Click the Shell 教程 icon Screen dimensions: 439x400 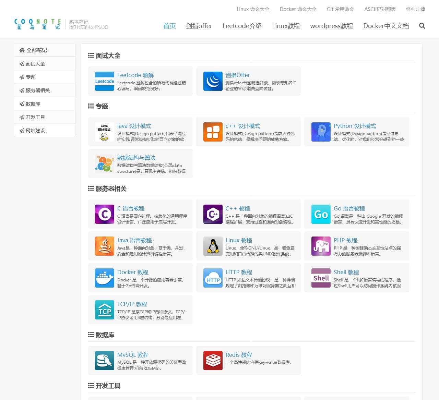click(x=321, y=278)
